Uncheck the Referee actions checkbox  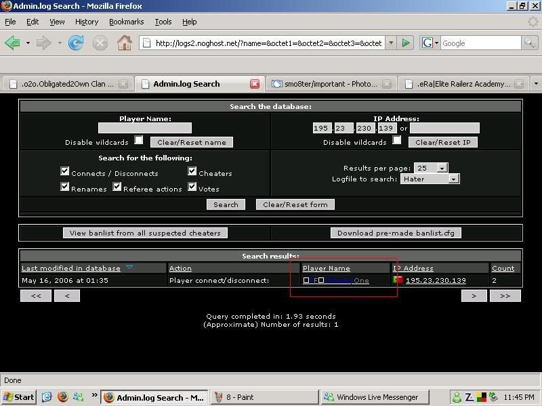pyautogui.click(x=117, y=187)
